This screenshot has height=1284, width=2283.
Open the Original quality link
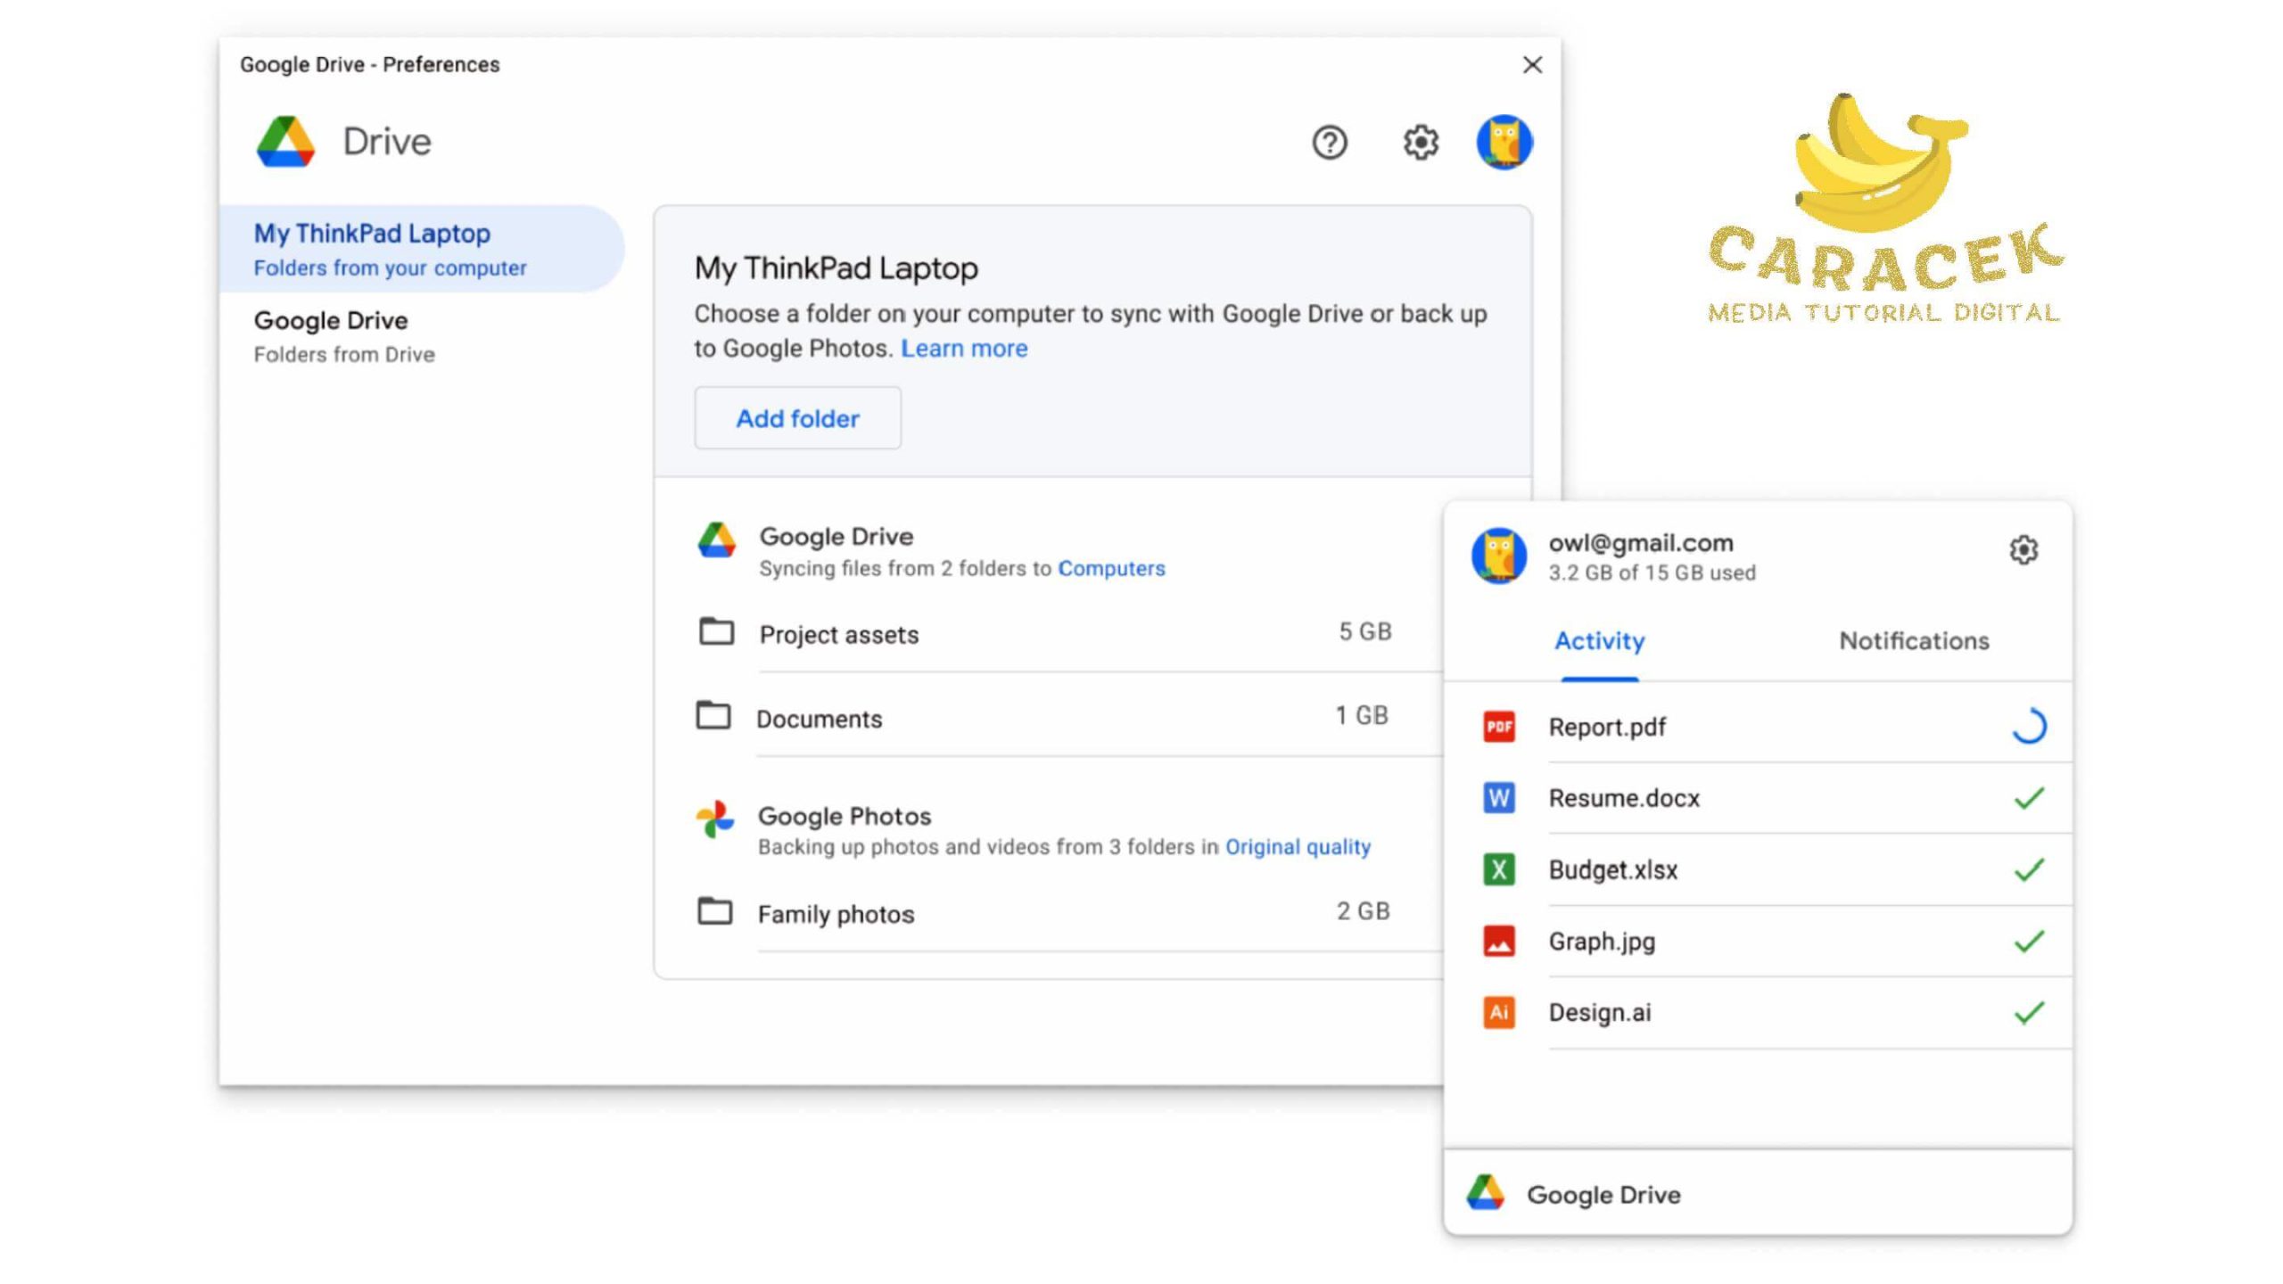pos(1298,847)
